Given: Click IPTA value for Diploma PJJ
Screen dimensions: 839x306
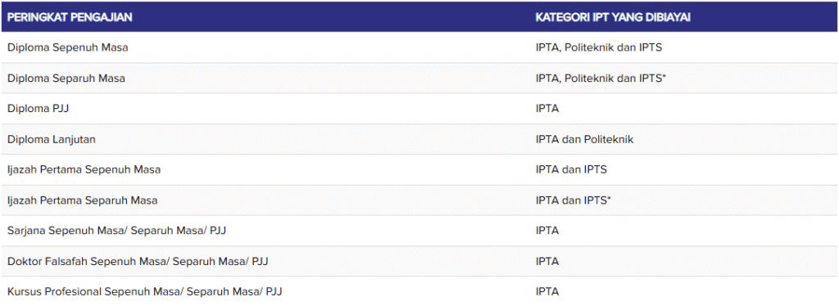Looking at the screenshot, I should click(546, 109).
